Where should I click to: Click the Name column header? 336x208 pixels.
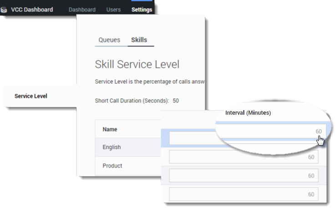tap(110, 129)
